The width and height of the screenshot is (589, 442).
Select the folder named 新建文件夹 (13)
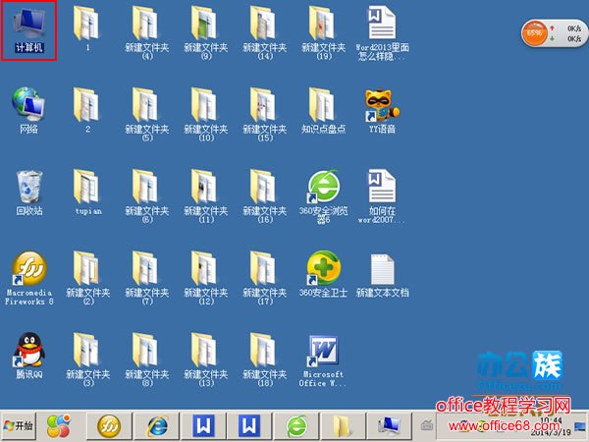(205, 349)
